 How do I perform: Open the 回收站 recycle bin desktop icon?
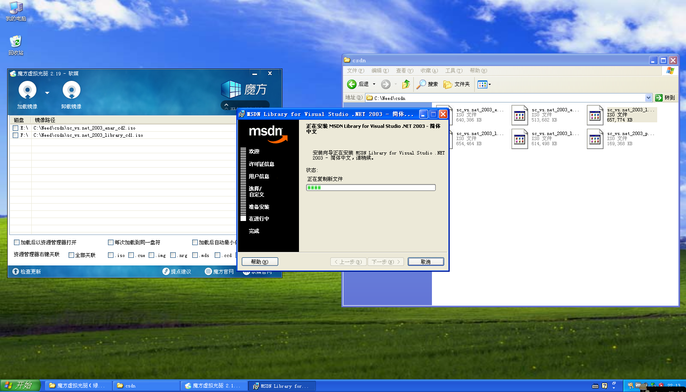point(16,45)
